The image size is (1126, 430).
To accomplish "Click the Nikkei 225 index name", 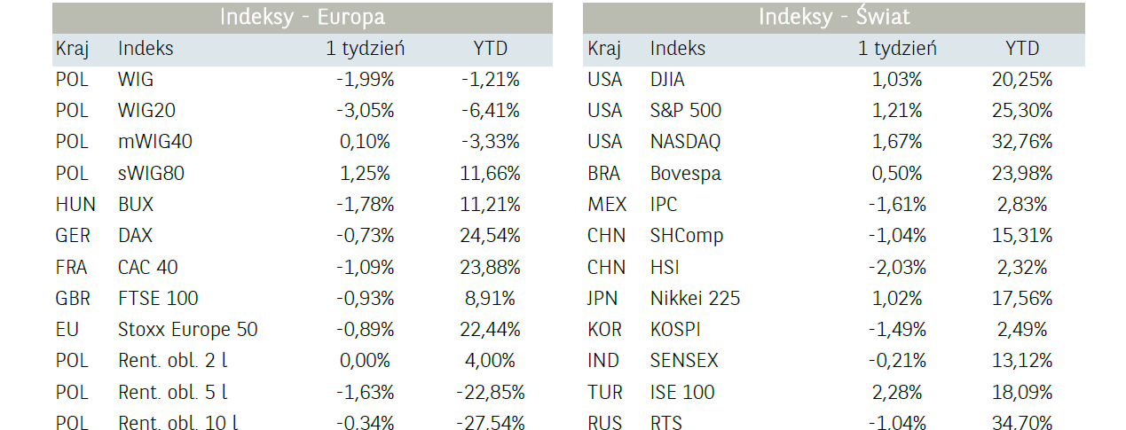I will 695,299.
